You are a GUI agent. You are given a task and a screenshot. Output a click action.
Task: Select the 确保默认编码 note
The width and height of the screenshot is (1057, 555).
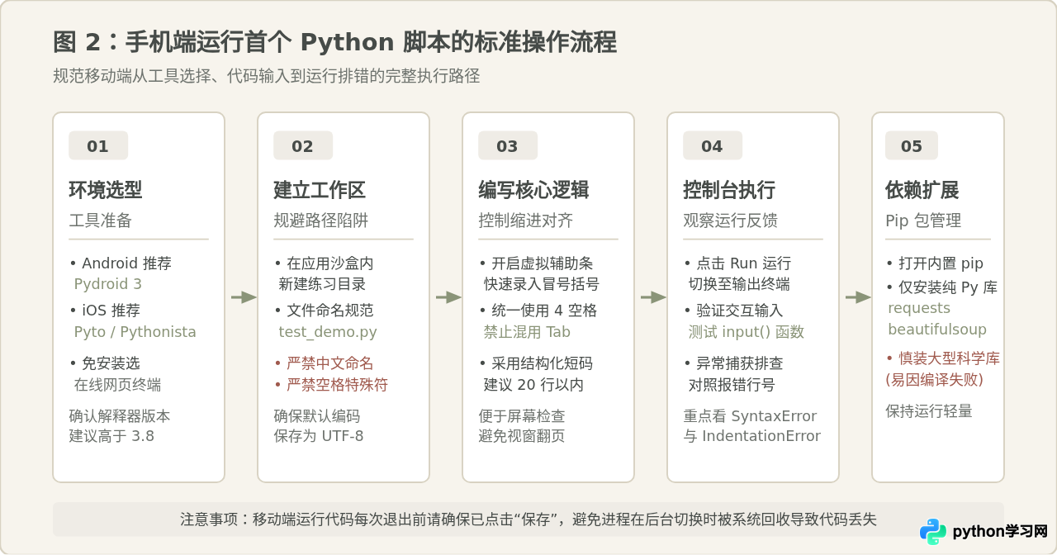[x=317, y=416]
